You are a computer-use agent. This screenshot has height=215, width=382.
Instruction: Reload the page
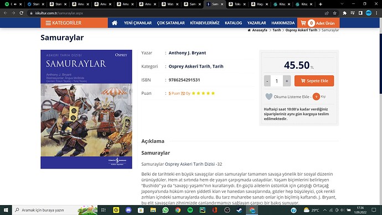pyautogui.click(x=22, y=13)
